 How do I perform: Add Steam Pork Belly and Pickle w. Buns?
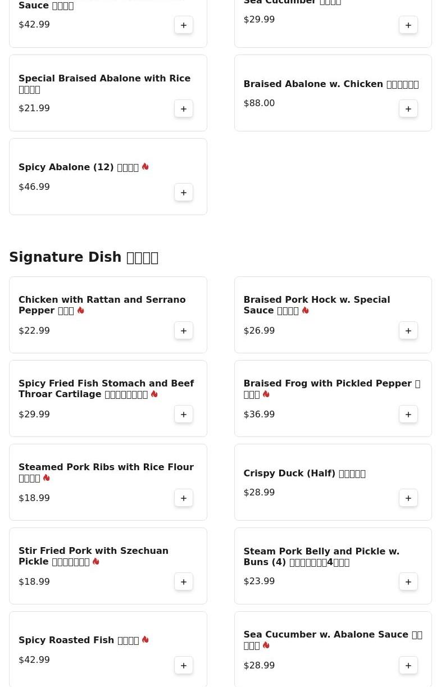click(408, 582)
